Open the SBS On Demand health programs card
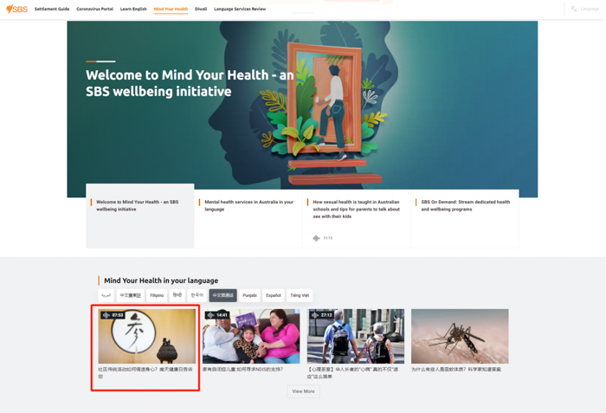Screen dimensions: 606x413 [465, 218]
